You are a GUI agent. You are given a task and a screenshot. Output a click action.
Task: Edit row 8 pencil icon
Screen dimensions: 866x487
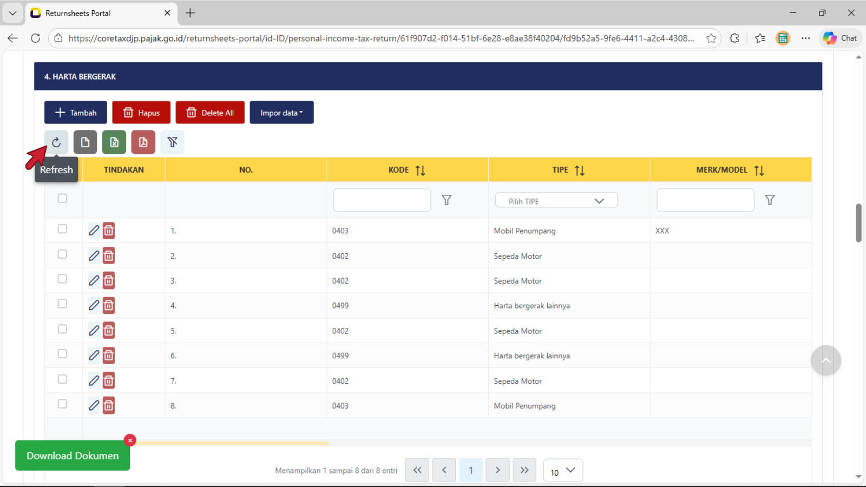(x=94, y=405)
